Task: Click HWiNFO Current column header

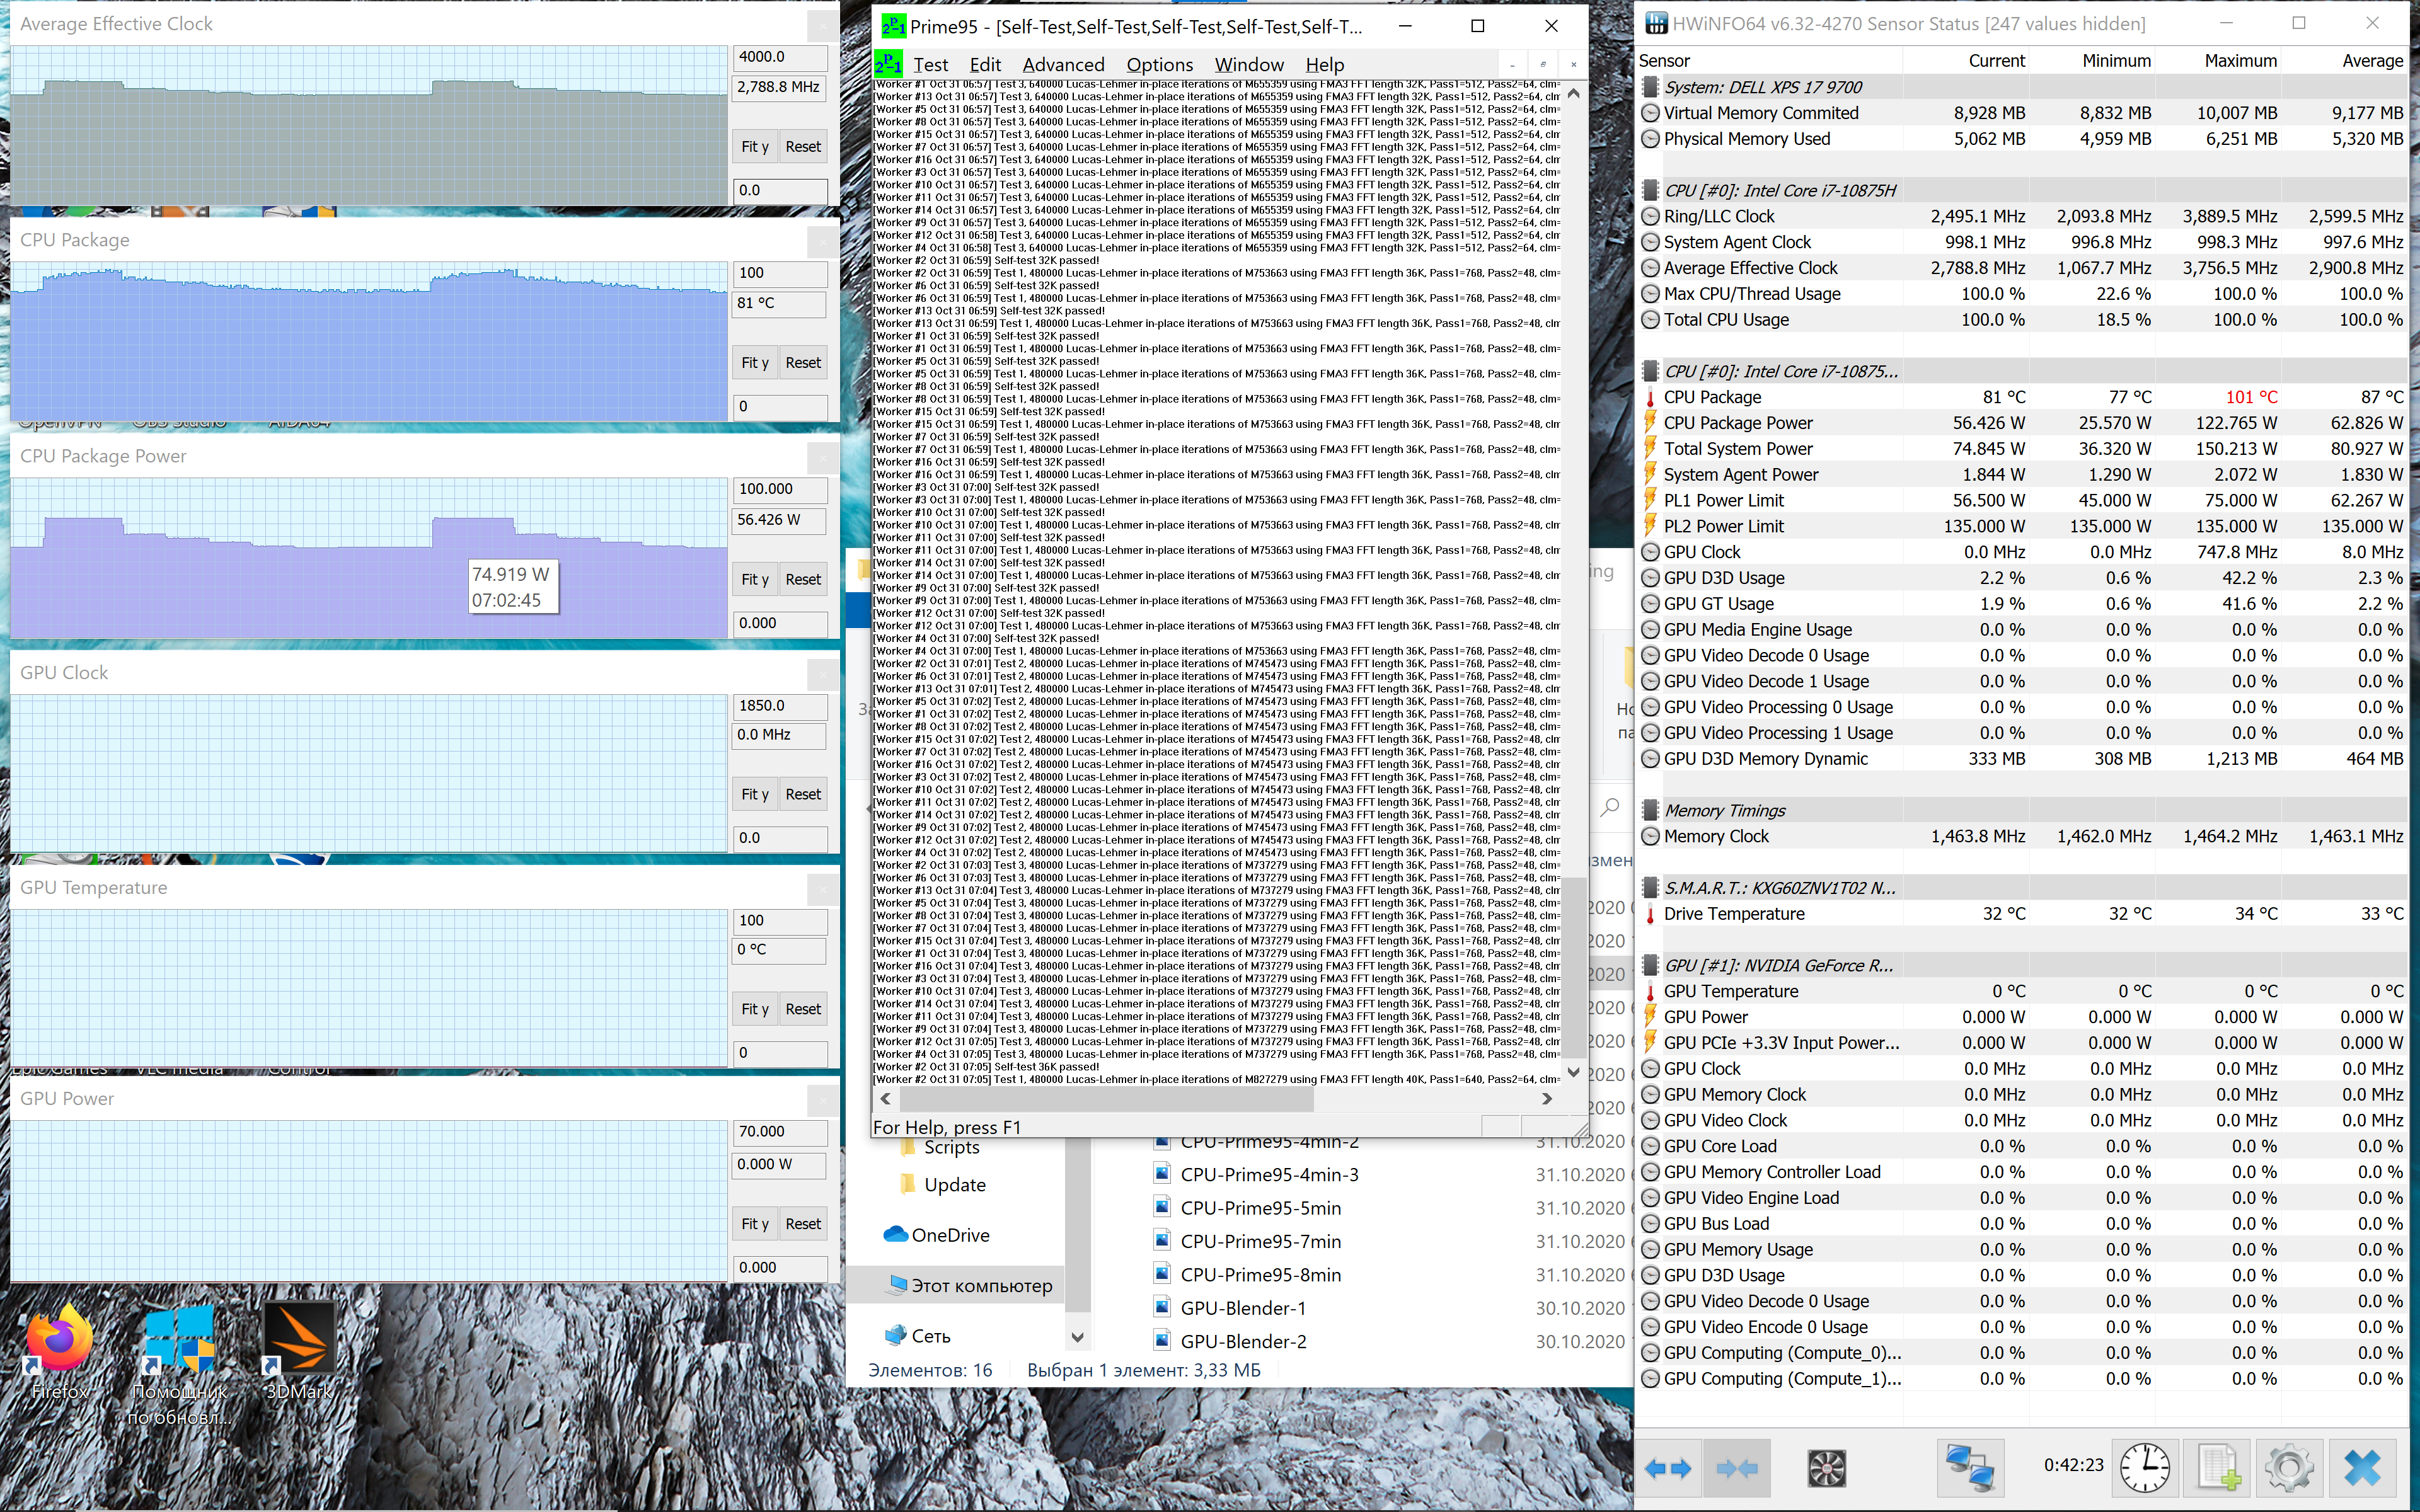Action: (x=1996, y=61)
